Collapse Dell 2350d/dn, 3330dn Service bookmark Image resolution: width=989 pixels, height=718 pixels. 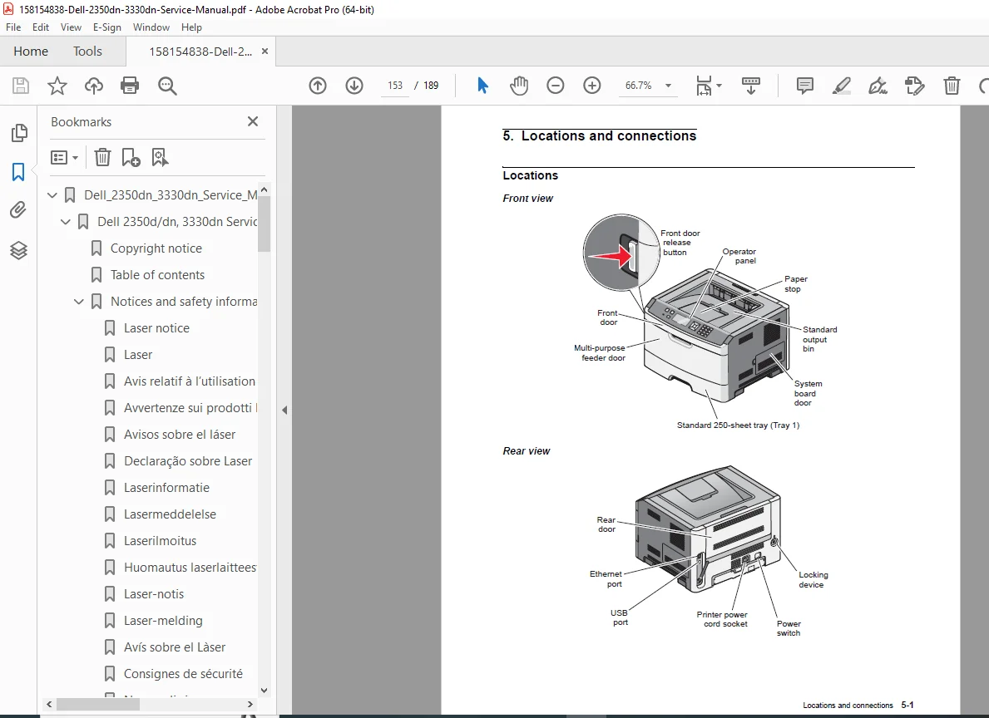point(66,222)
